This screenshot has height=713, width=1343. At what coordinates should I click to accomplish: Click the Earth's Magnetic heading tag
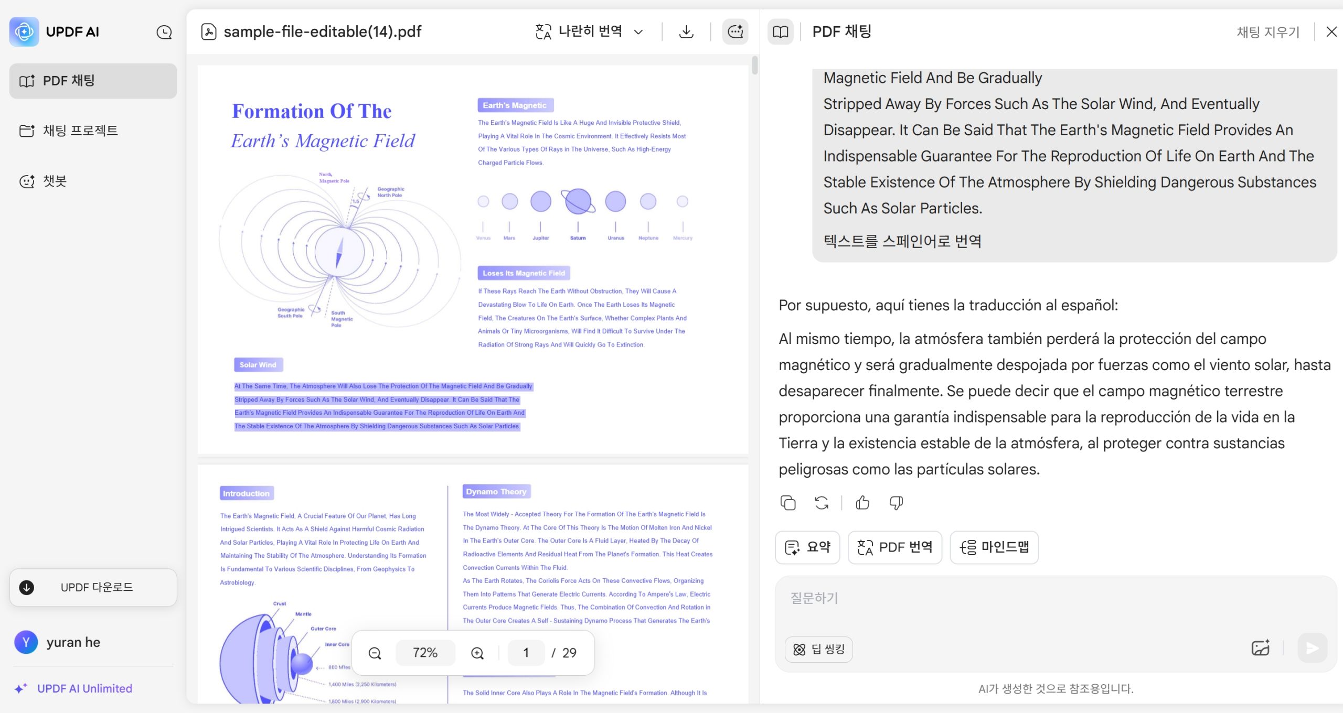[515, 105]
